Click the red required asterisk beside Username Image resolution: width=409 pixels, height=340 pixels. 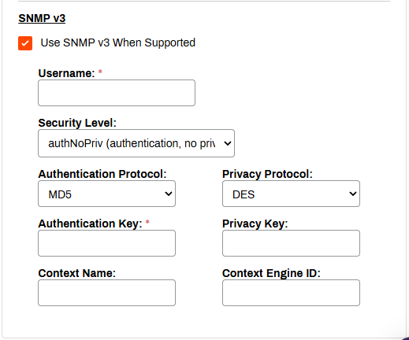point(100,72)
